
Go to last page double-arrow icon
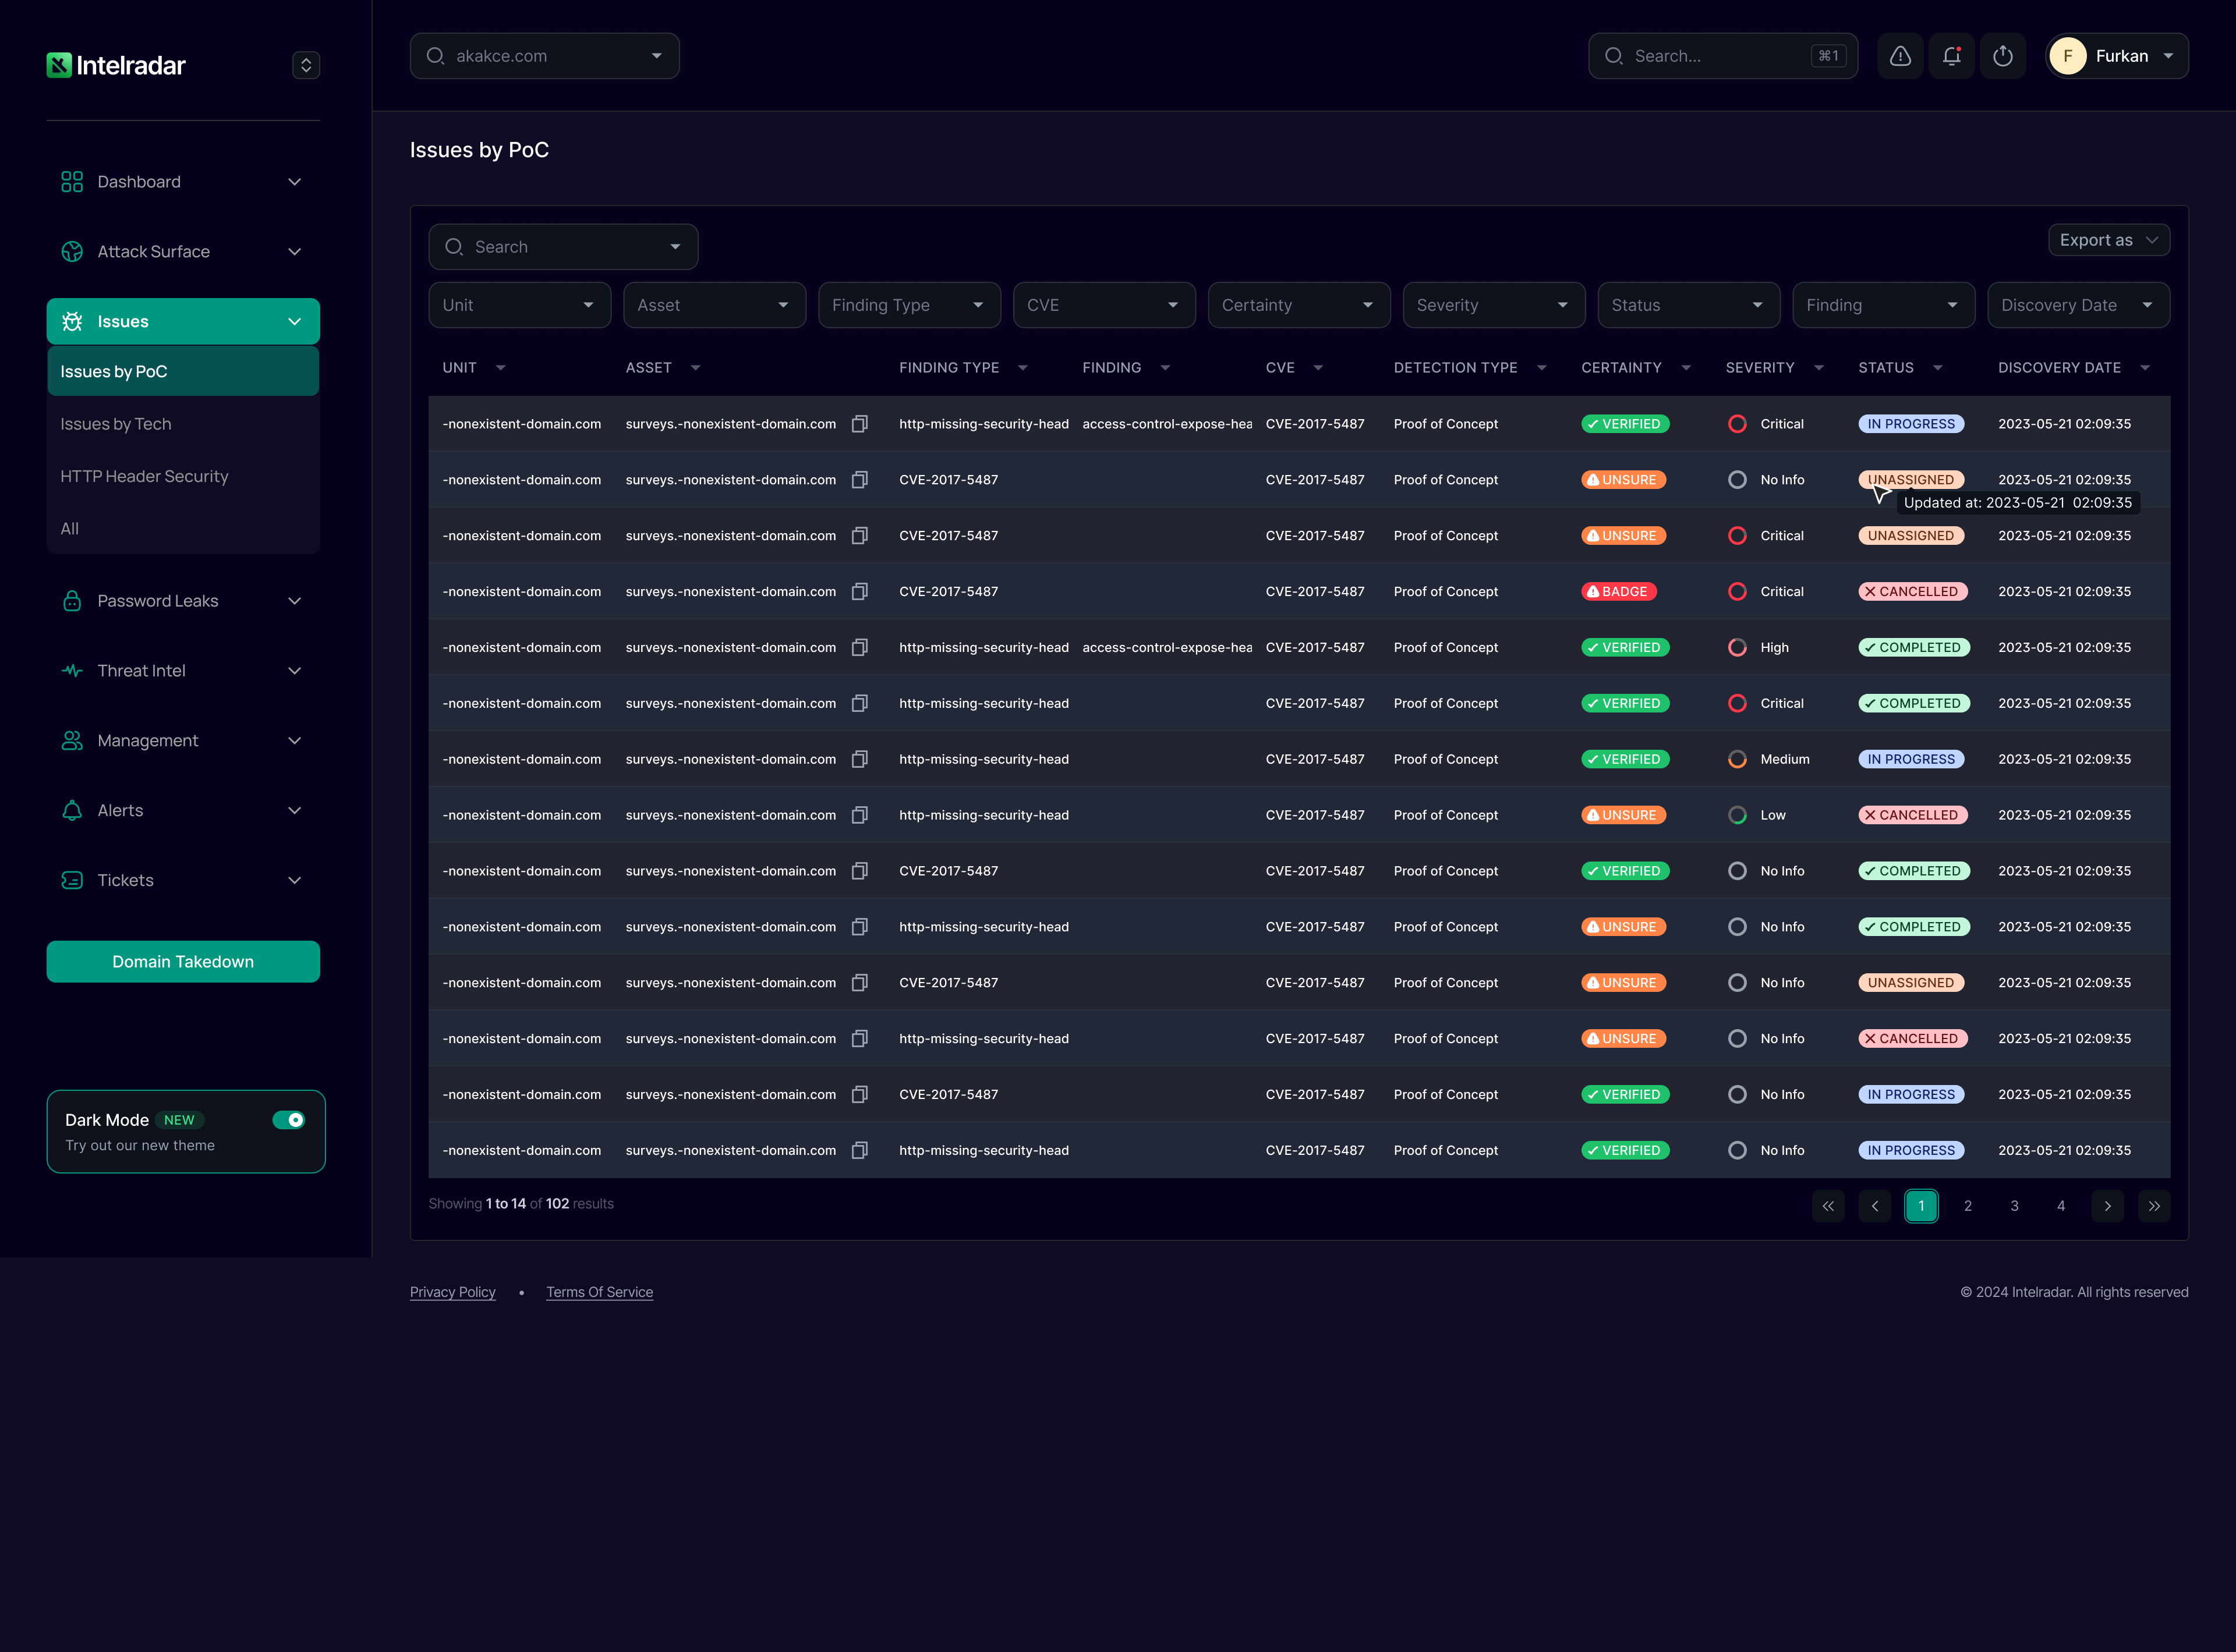tap(2154, 1206)
